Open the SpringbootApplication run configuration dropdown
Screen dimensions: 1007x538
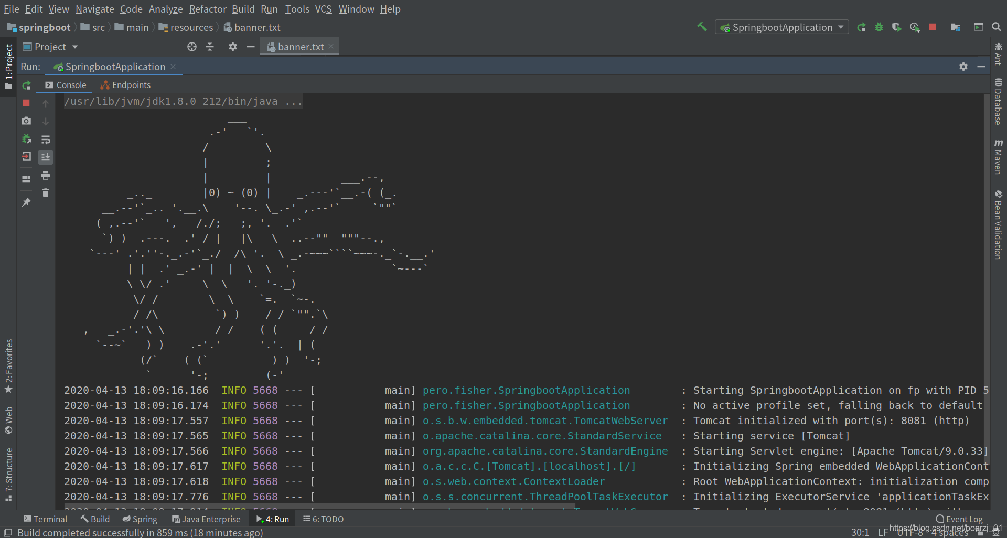(782, 27)
